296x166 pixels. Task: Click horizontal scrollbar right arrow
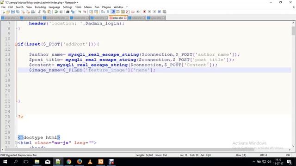(x=290, y=149)
